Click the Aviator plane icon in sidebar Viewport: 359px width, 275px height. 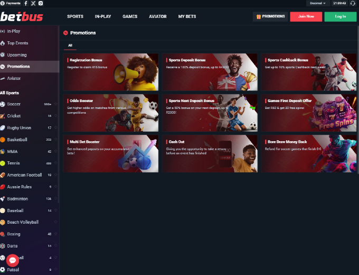pyautogui.click(x=3, y=78)
